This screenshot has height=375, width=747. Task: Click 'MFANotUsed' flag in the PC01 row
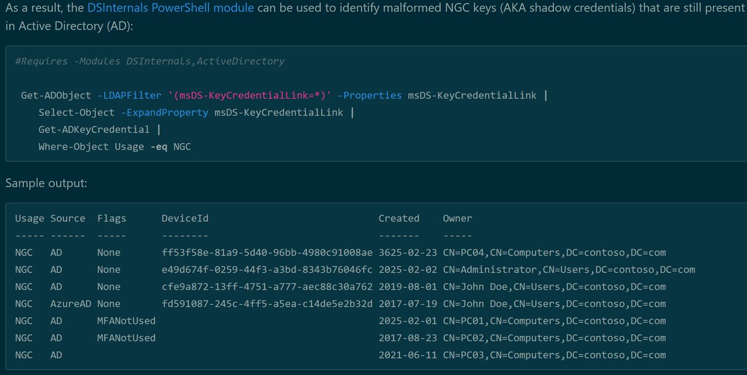pyautogui.click(x=126, y=321)
